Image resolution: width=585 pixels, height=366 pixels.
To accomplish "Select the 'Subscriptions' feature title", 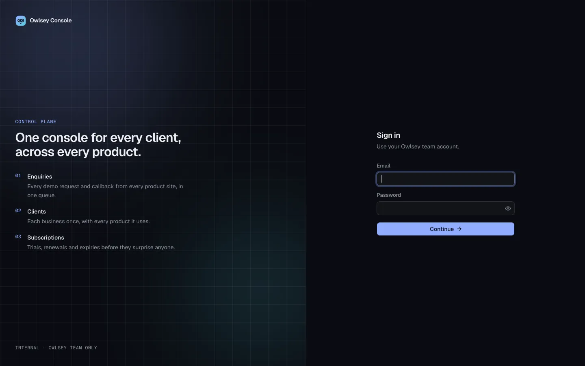I will [x=45, y=237].
